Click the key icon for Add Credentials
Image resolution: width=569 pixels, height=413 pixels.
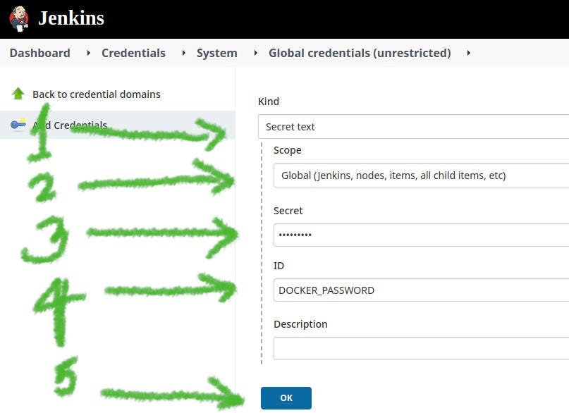(18, 124)
